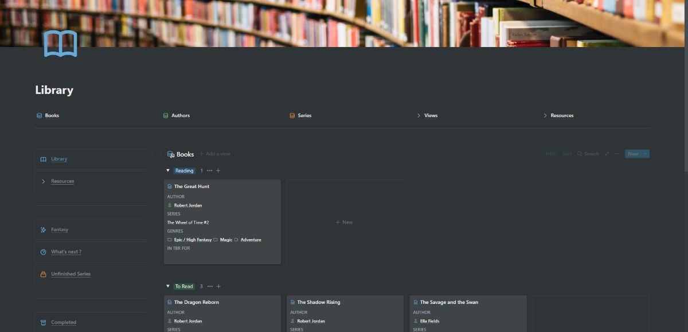Image resolution: width=688 pixels, height=332 pixels.
Task: Open the Filter option in the toolbar
Action: click(x=550, y=154)
